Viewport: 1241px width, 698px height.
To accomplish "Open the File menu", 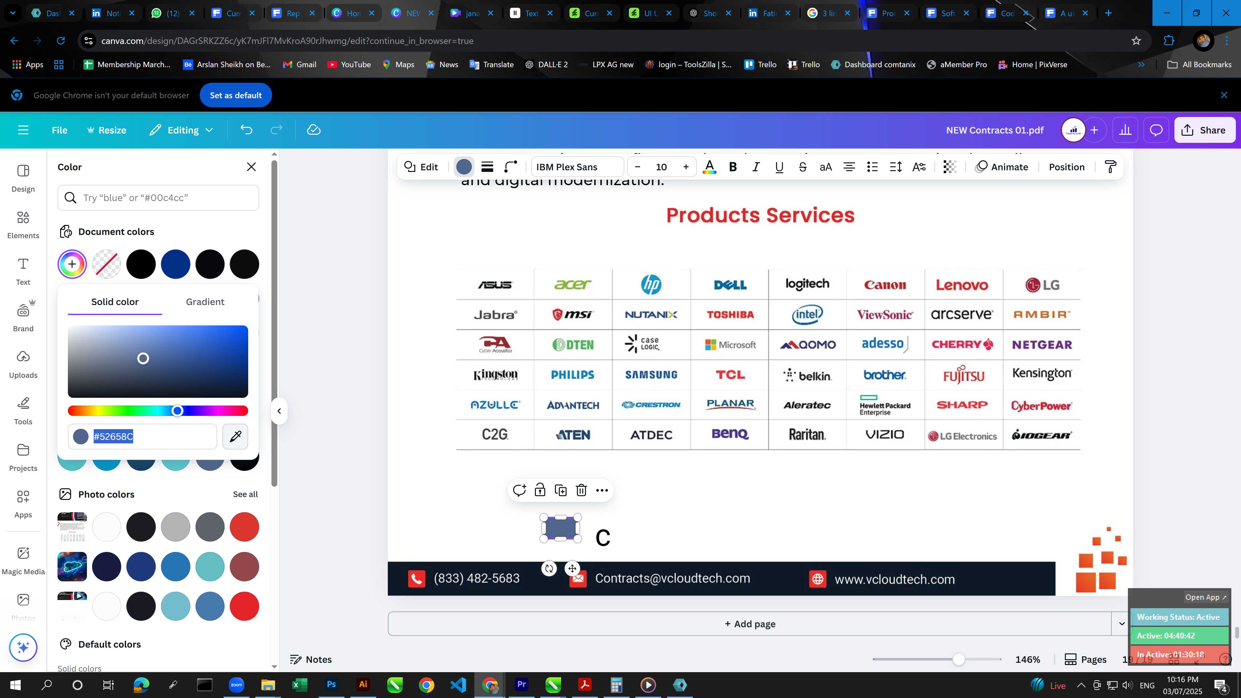I will point(59,130).
